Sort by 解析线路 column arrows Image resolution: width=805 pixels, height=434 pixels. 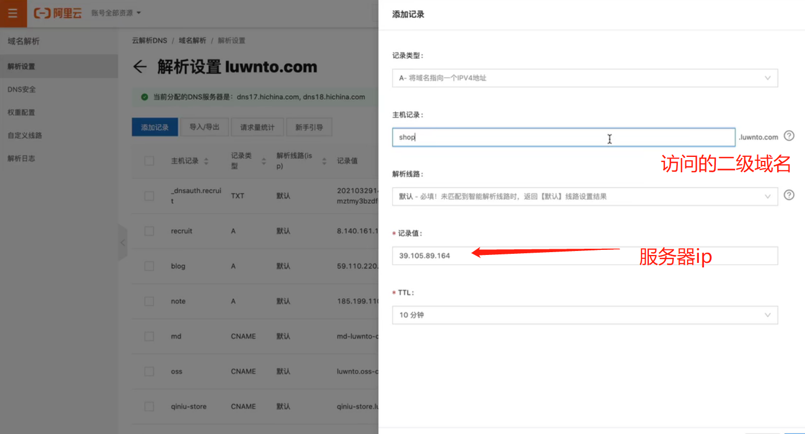click(x=324, y=161)
